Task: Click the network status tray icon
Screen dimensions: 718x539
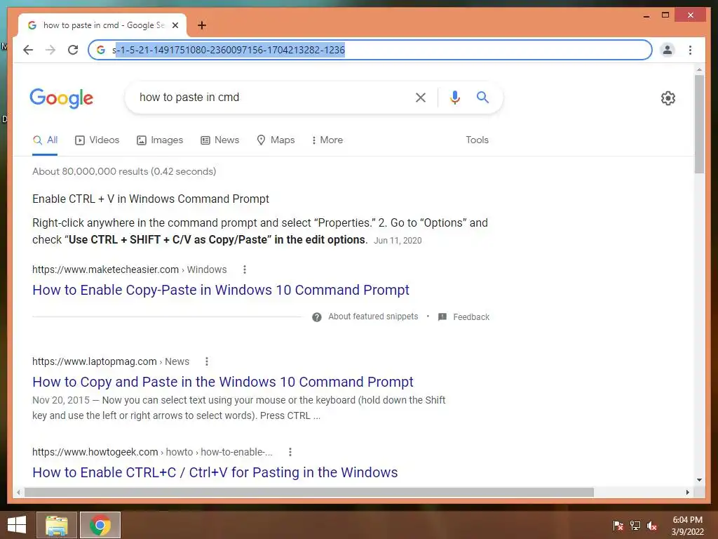Action: (x=635, y=525)
